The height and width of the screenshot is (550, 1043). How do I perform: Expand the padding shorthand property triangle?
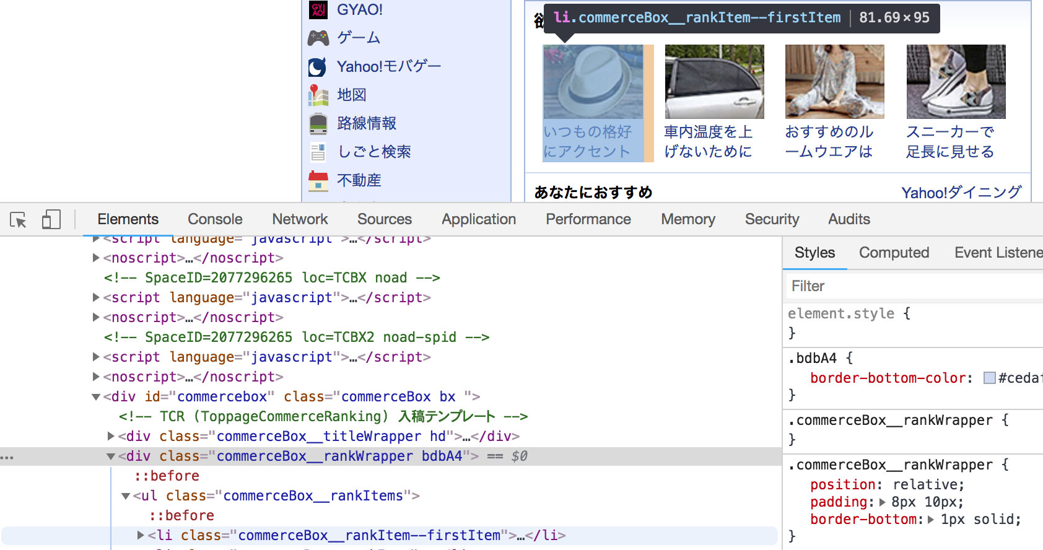pos(883,502)
